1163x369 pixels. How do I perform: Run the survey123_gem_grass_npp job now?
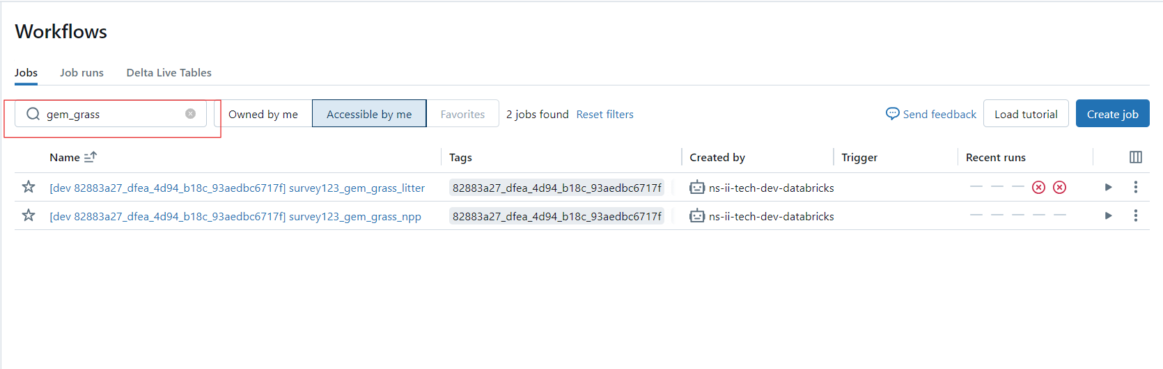(x=1108, y=215)
